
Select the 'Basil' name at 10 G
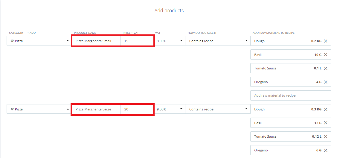(x=258, y=55)
